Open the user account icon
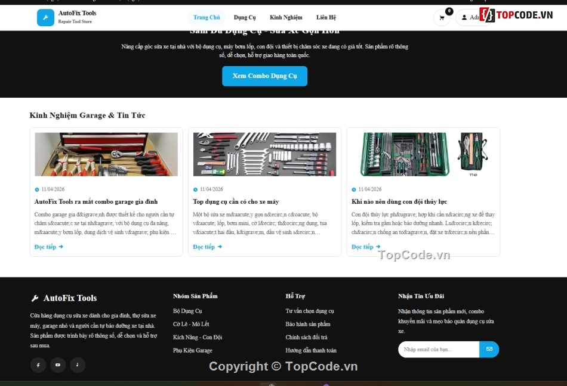Image resolution: width=567 pixels, height=386 pixels. click(x=464, y=17)
